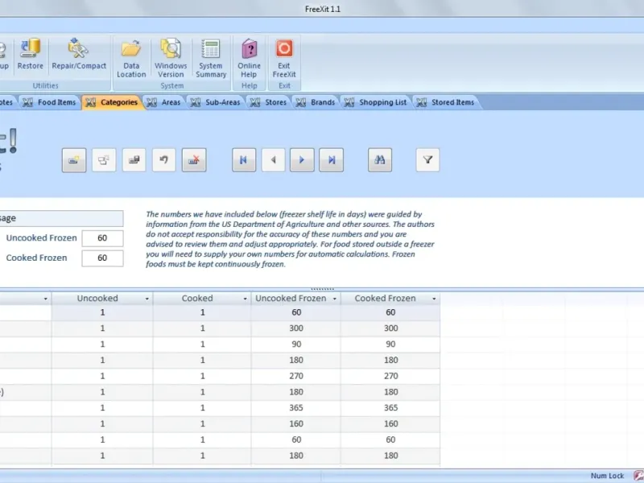
Task: Open the Areas tab
Action: pos(164,102)
